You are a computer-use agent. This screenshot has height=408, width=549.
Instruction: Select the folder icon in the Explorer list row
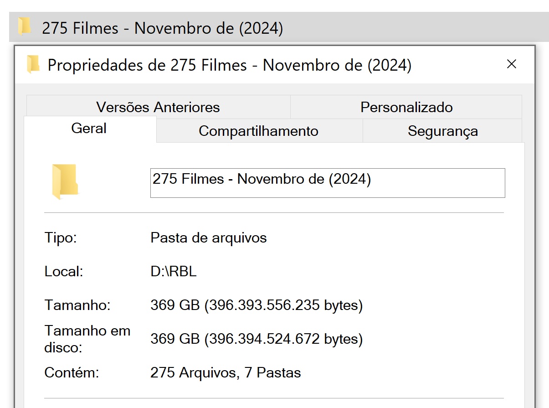click(x=24, y=27)
